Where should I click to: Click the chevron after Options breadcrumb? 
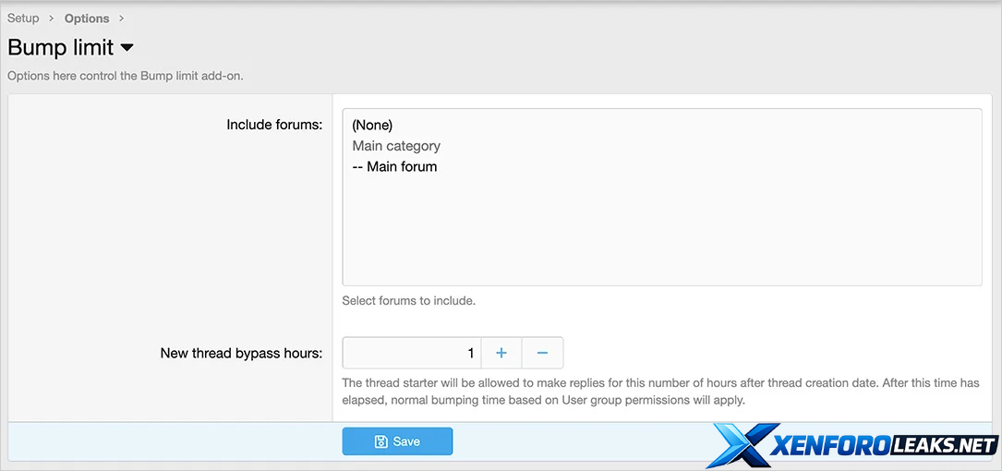pos(121,18)
